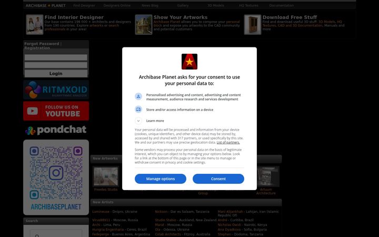Open artist Colab Architects link

168,234
